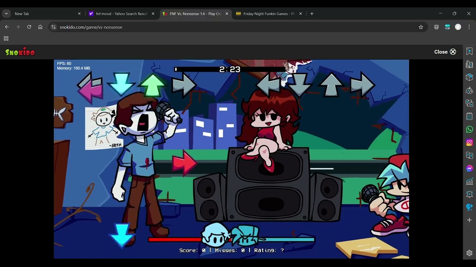Close the fnf mood Yahoo Search tab
The height and width of the screenshot is (267, 476).
click(153, 14)
